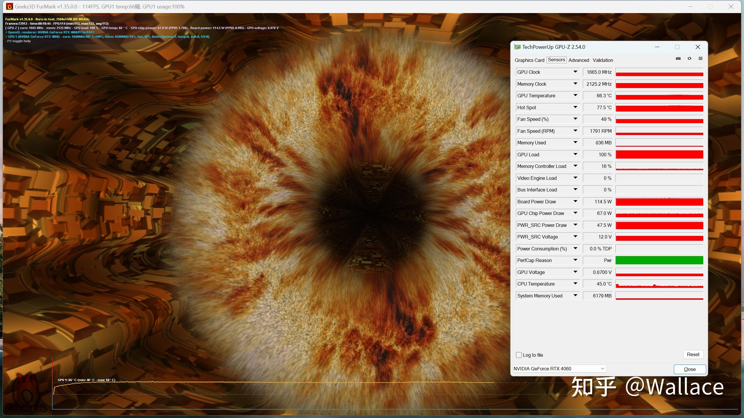
Task: Click Reset button in GPU-Z sensors
Action: click(x=693, y=354)
